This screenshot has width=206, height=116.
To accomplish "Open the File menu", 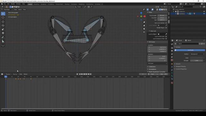I will click(5, 4).
